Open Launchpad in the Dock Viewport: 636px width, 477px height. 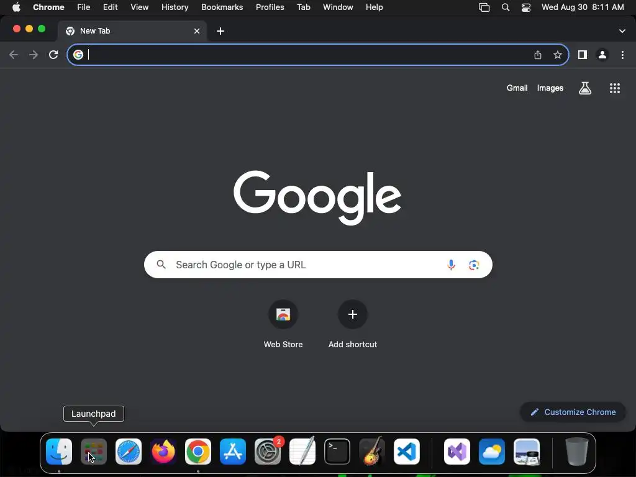click(x=94, y=452)
